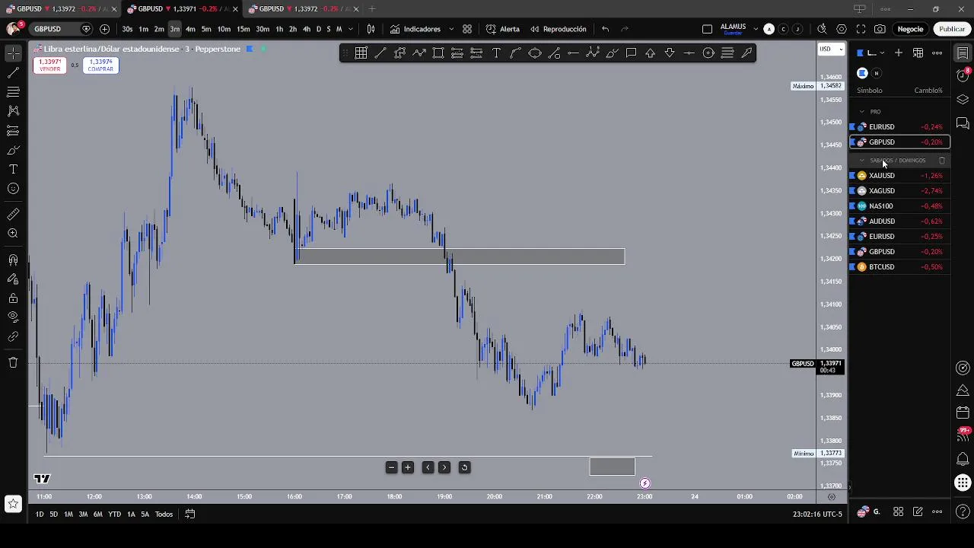
Task: Select the 30s timeframe
Action: (127, 29)
